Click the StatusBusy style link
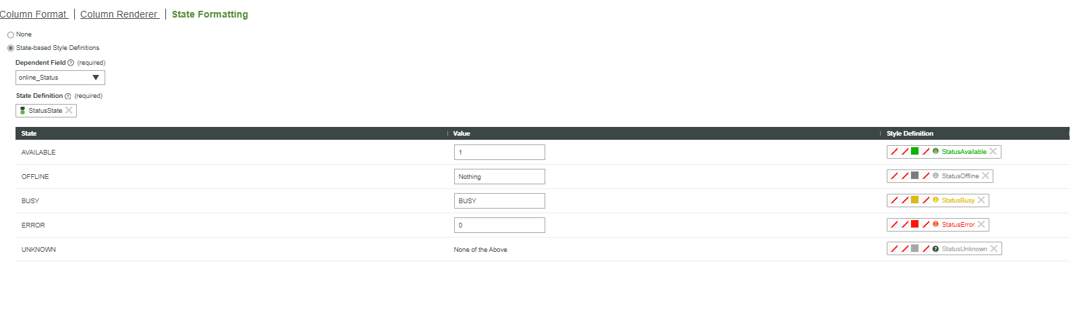The width and height of the screenshot is (1073, 320). 958,201
